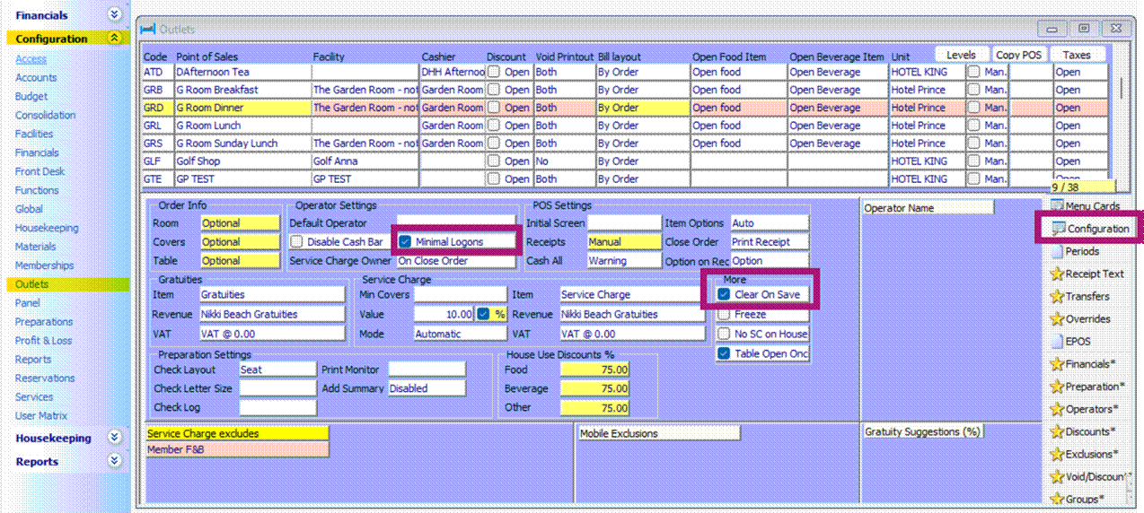Tick the Freeze checkbox
1144x513 pixels.
724,314
